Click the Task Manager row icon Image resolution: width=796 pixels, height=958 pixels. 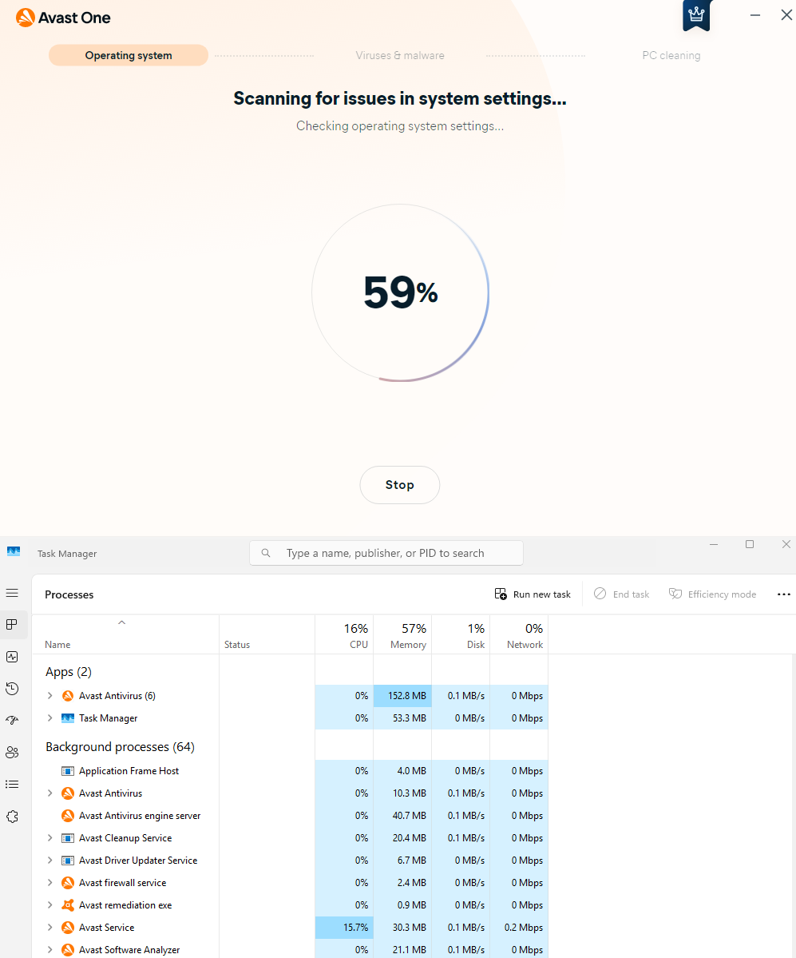point(68,718)
